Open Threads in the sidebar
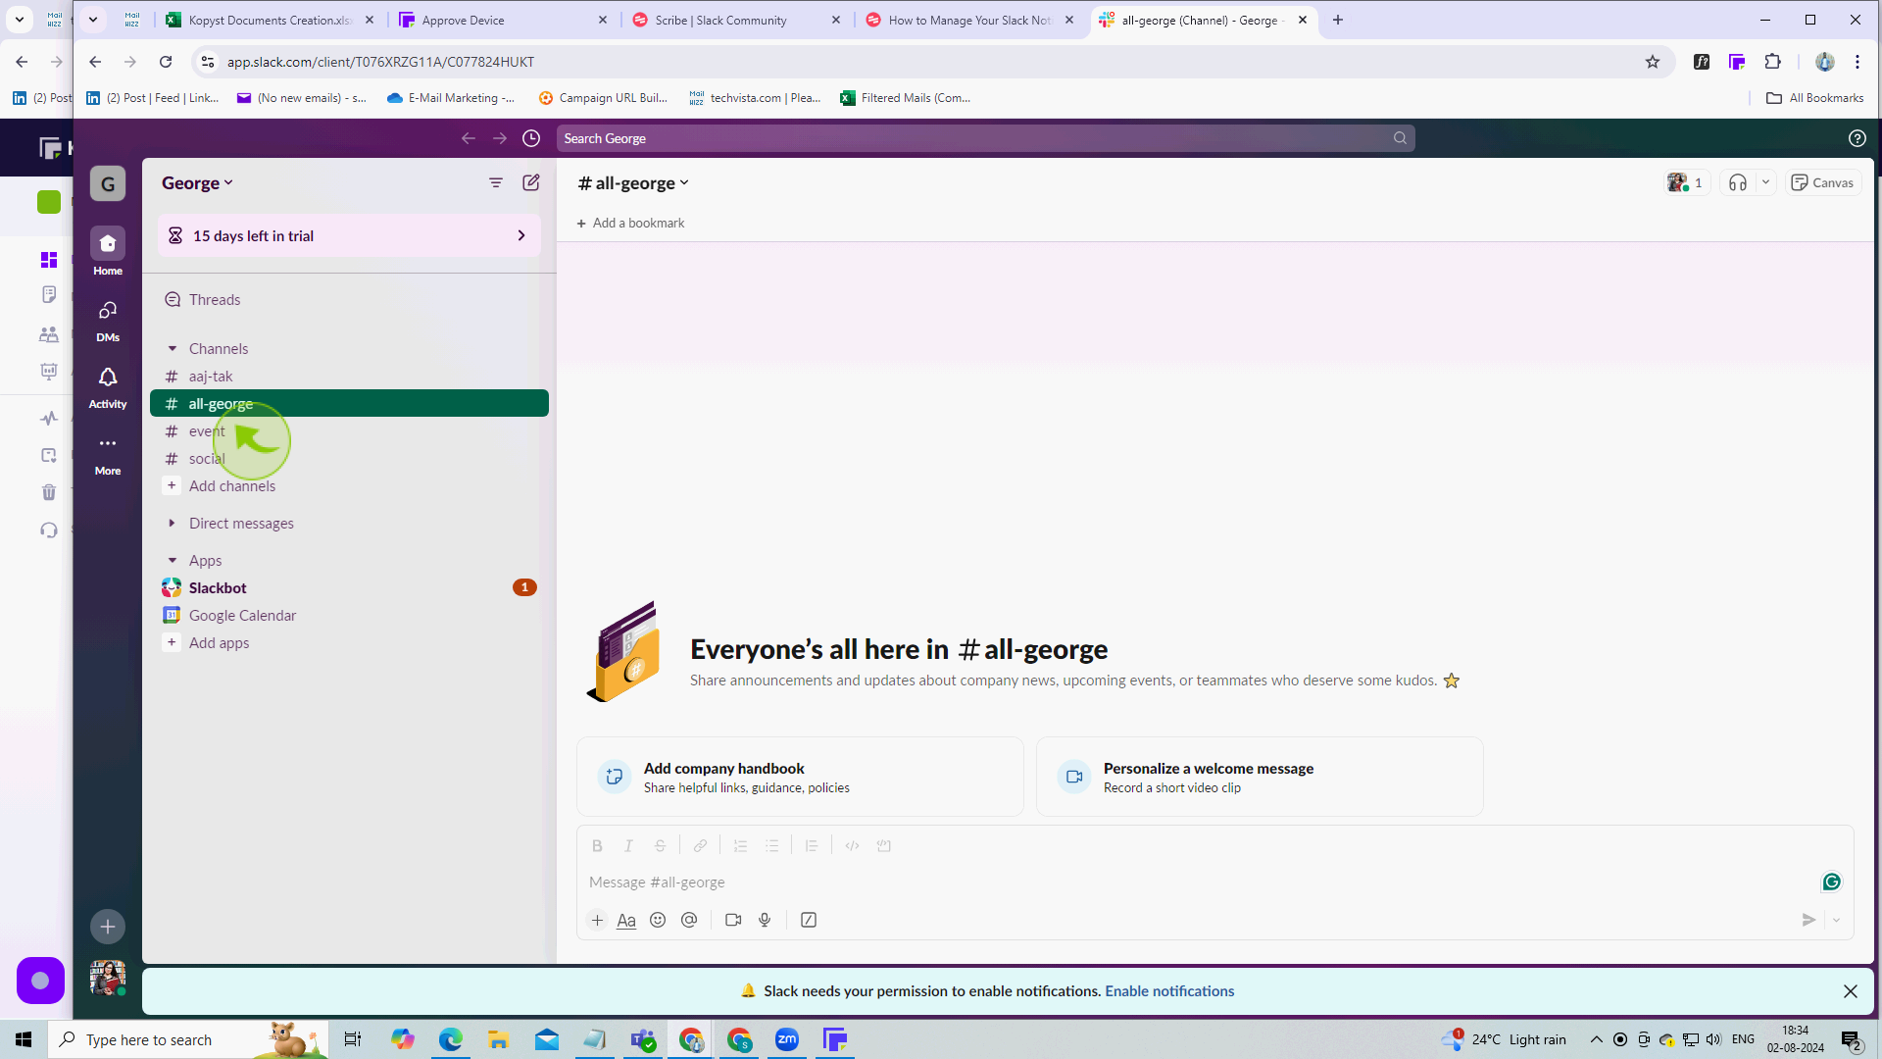This screenshot has height=1059, width=1882. 349,300
